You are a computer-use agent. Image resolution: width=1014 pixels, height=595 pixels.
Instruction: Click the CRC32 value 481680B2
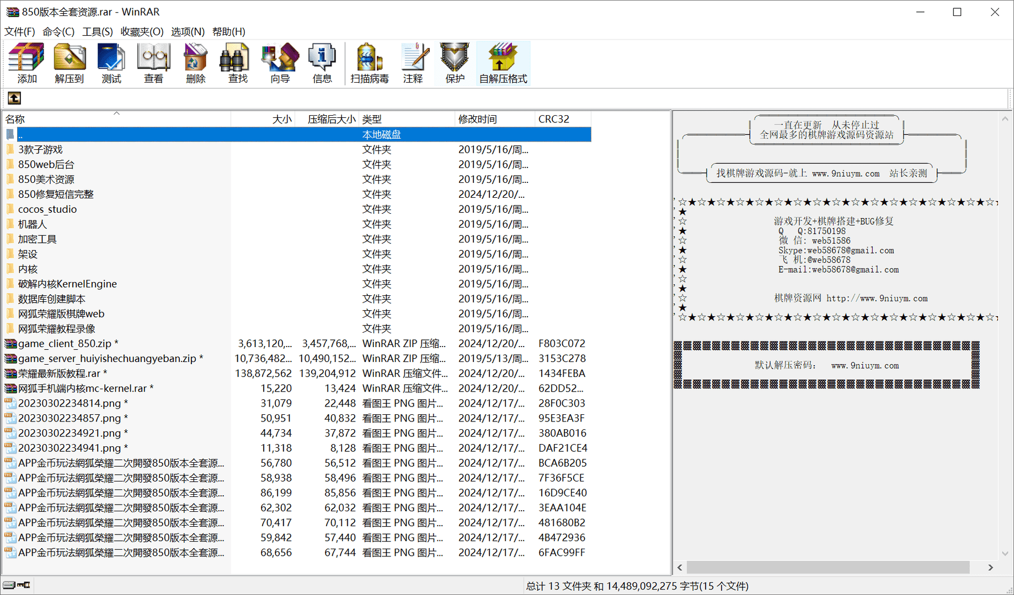pyautogui.click(x=562, y=522)
